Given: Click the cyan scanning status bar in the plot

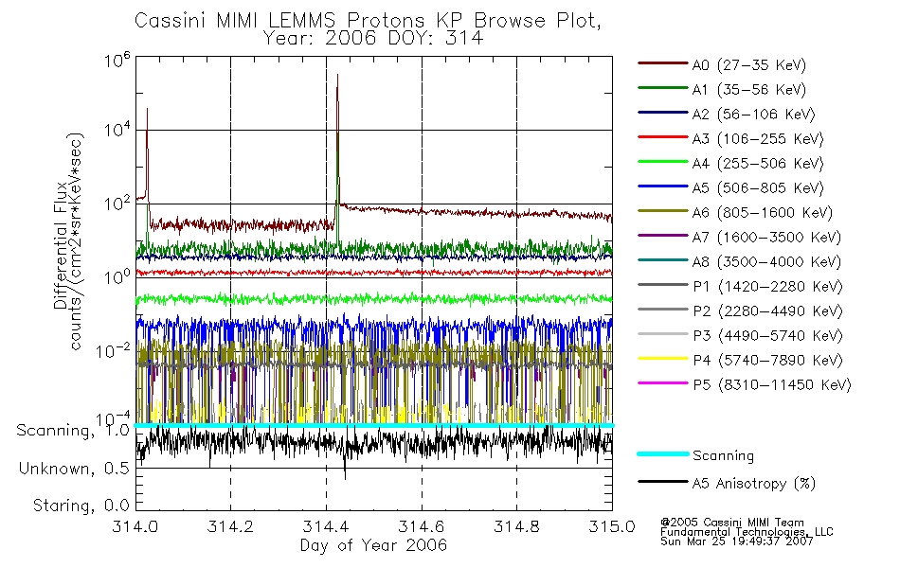Looking at the screenshot, I should (x=374, y=426).
